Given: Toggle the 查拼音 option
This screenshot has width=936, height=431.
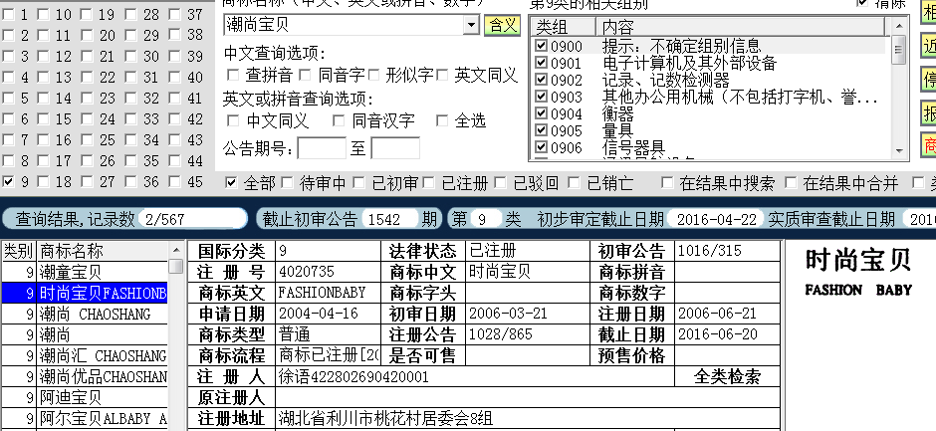Looking at the screenshot, I should [x=233, y=76].
